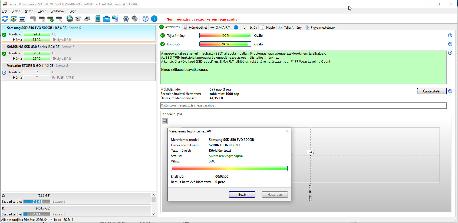
Task: Click the test progress bar in the dialog
Action: [229, 168]
